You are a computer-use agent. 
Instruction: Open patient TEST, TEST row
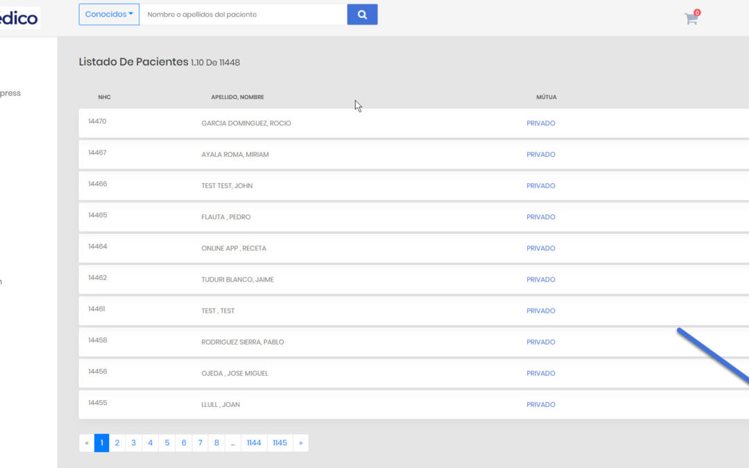click(x=413, y=311)
